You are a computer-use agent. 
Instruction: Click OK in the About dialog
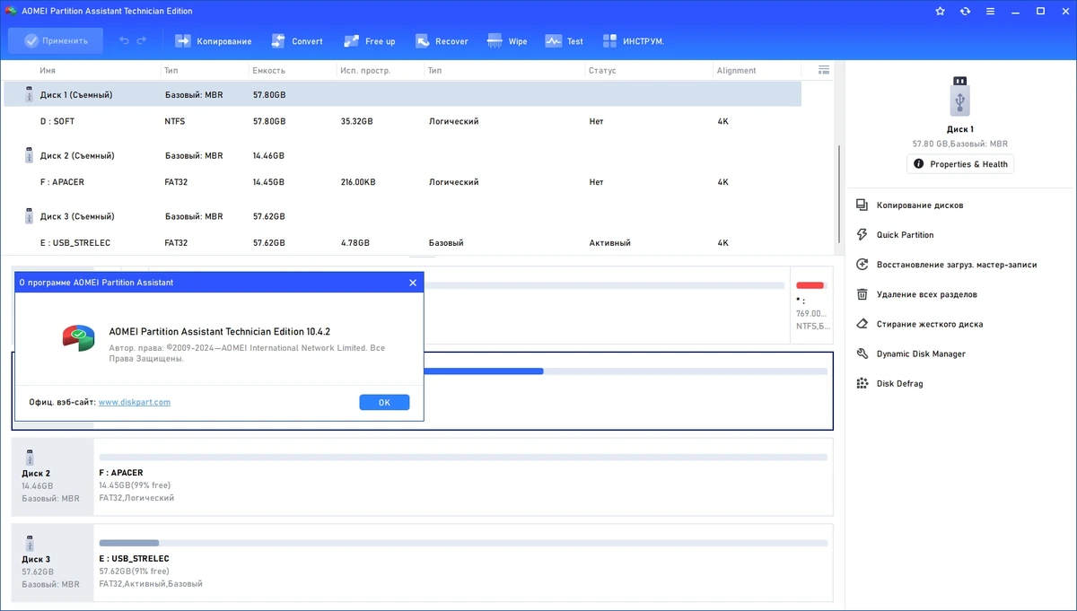pos(384,403)
